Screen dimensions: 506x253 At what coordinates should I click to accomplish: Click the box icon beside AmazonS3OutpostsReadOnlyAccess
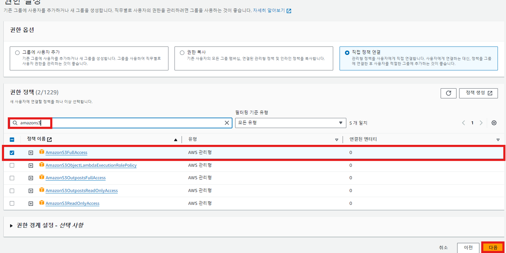42,190
